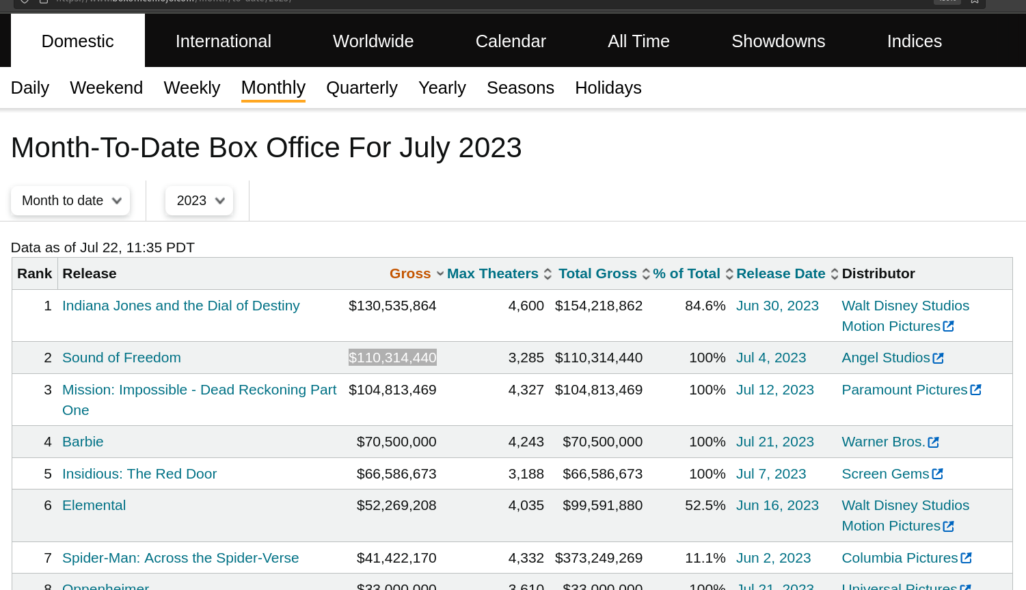Open the 2023 year dropdown
Image resolution: width=1026 pixels, height=590 pixels.
[199, 201]
